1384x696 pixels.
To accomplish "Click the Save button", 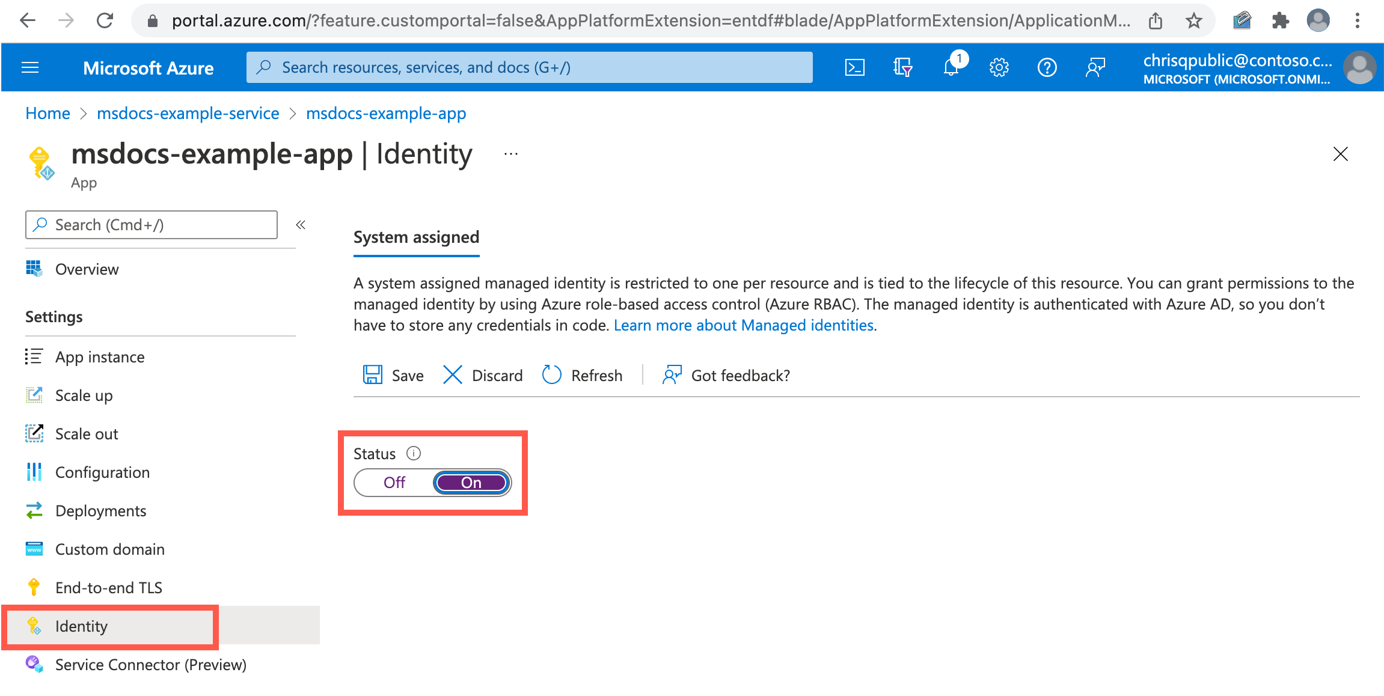I will pyautogui.click(x=393, y=375).
